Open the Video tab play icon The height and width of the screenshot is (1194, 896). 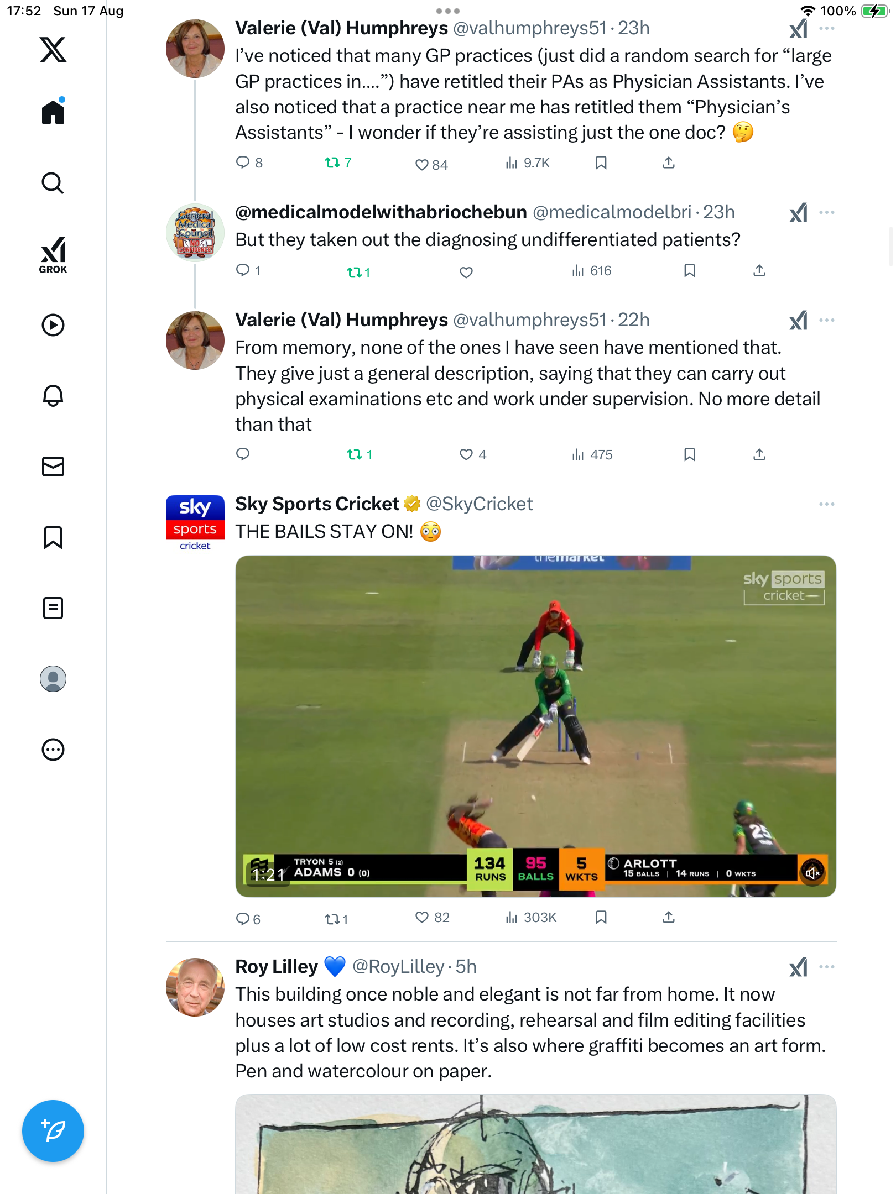[53, 325]
